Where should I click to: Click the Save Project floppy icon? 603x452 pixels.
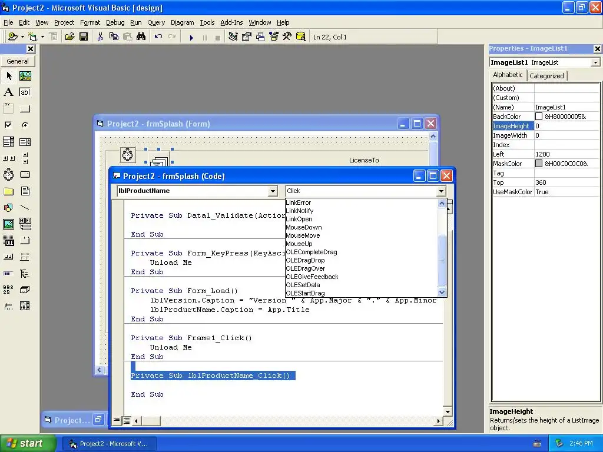pos(84,37)
